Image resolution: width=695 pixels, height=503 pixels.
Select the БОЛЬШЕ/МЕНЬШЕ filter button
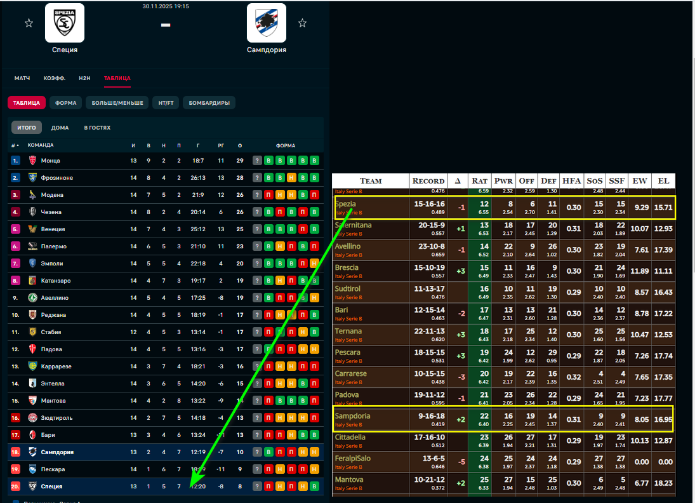(x=117, y=103)
